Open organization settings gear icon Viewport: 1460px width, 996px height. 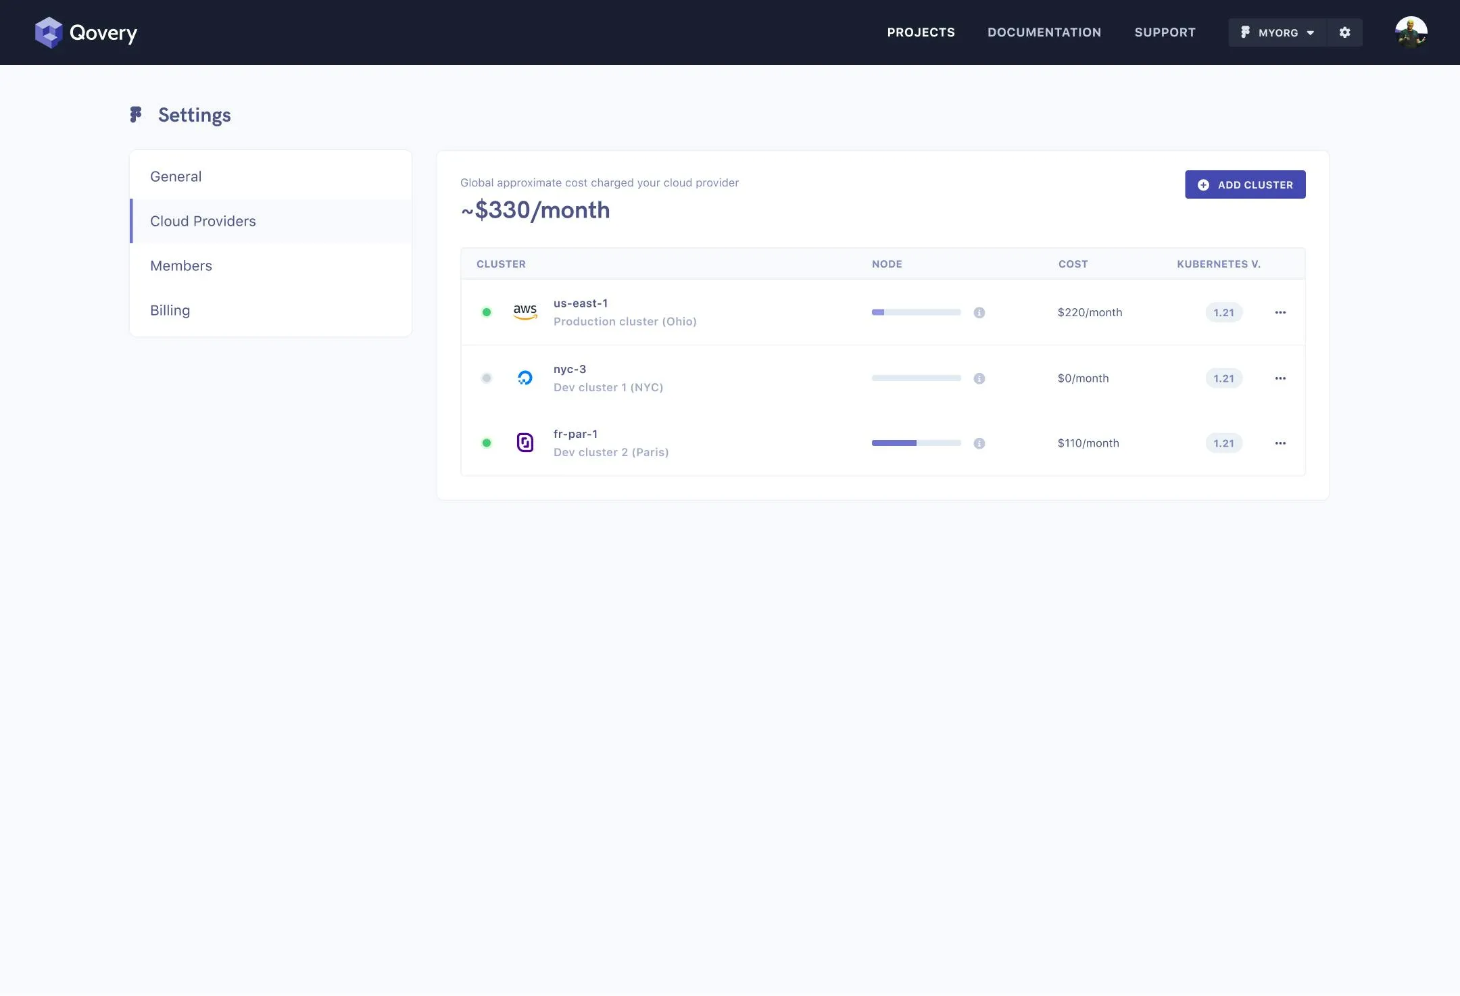[x=1344, y=32]
